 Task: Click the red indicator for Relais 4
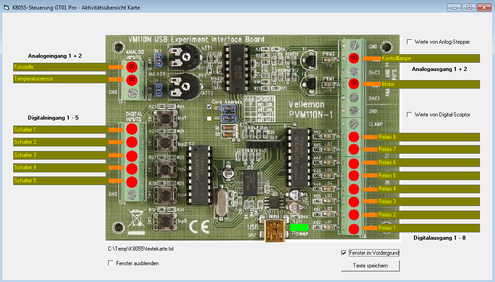[354, 189]
